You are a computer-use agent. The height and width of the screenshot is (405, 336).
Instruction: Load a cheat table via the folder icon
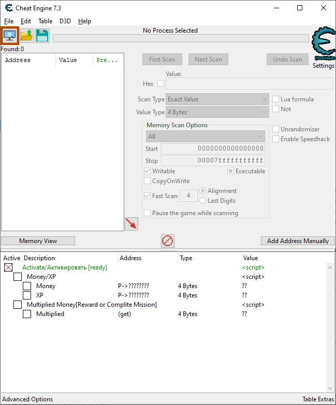26,35
